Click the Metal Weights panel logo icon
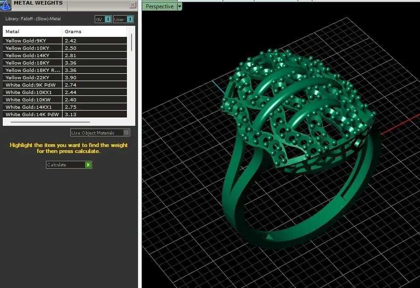This screenshot has width=420, height=288. point(5,5)
